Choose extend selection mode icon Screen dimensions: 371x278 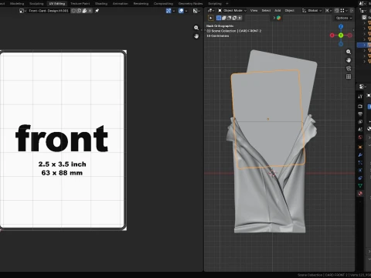[224, 18]
